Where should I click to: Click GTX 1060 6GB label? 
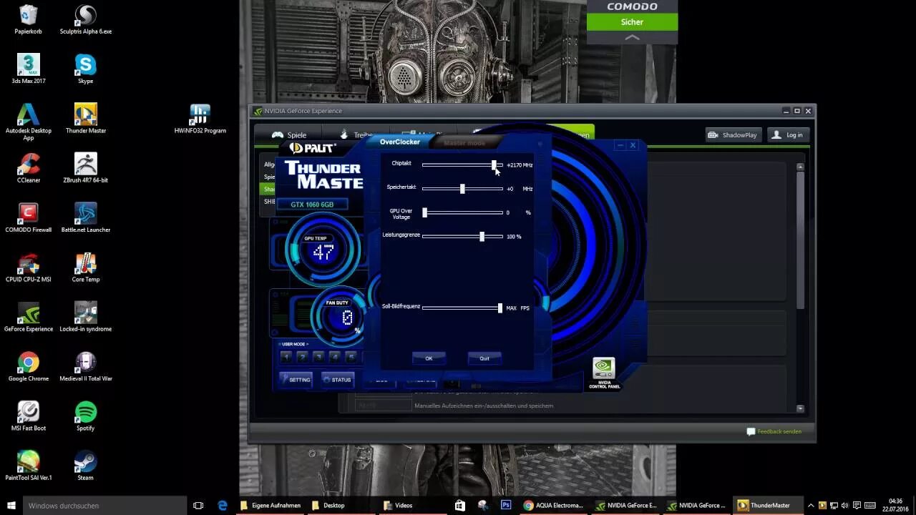312,205
